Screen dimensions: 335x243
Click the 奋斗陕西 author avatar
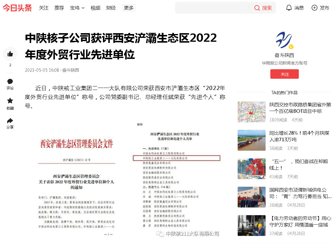click(284, 41)
